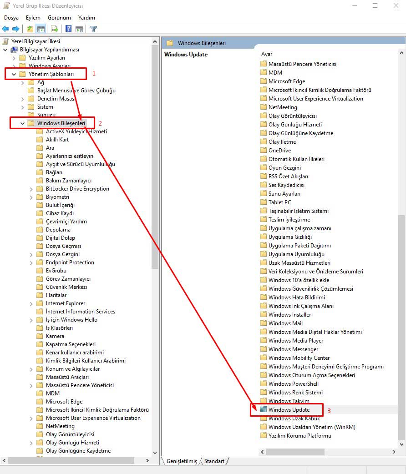406x474 pixels.
Task: Expand the Yazılım Ayarları node
Action: (x=14, y=58)
